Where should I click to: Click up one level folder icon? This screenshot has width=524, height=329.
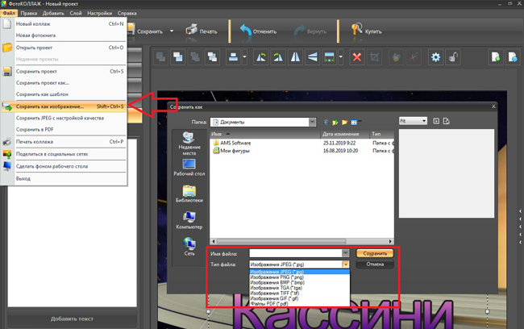click(x=335, y=123)
